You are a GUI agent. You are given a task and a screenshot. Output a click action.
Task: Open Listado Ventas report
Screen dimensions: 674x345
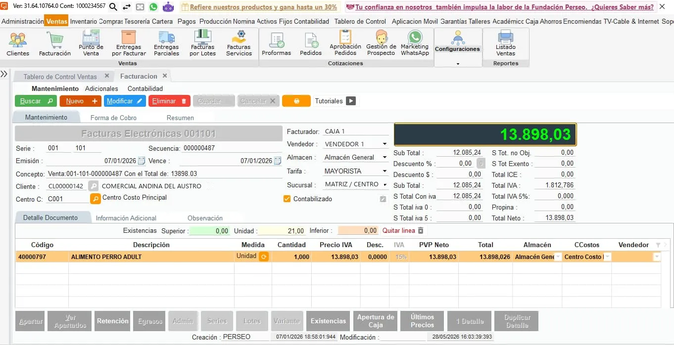(506, 43)
